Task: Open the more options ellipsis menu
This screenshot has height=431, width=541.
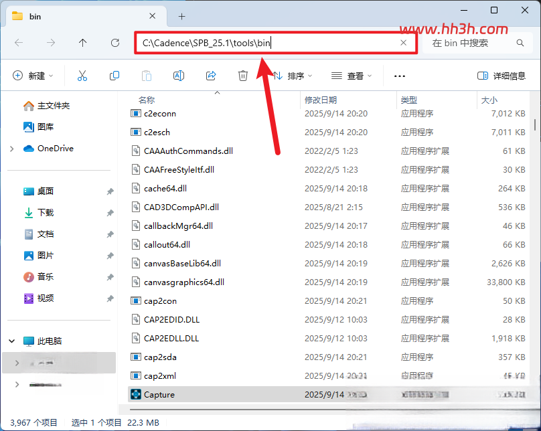Action: click(x=400, y=76)
